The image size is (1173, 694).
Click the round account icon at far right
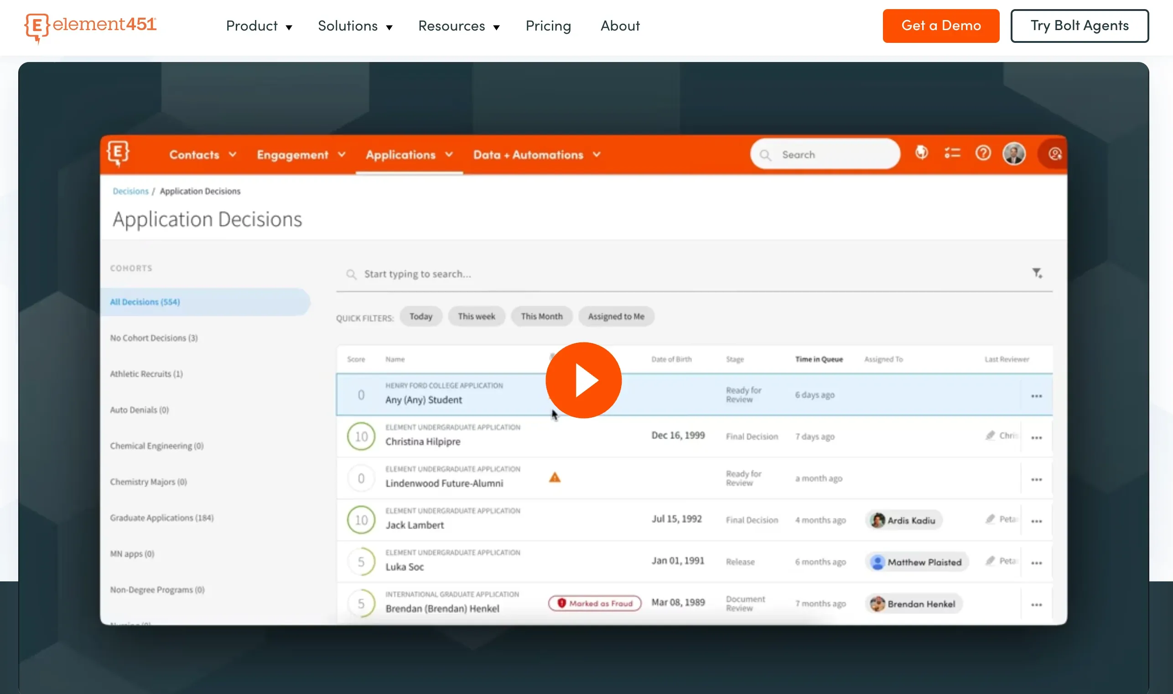pos(1054,154)
